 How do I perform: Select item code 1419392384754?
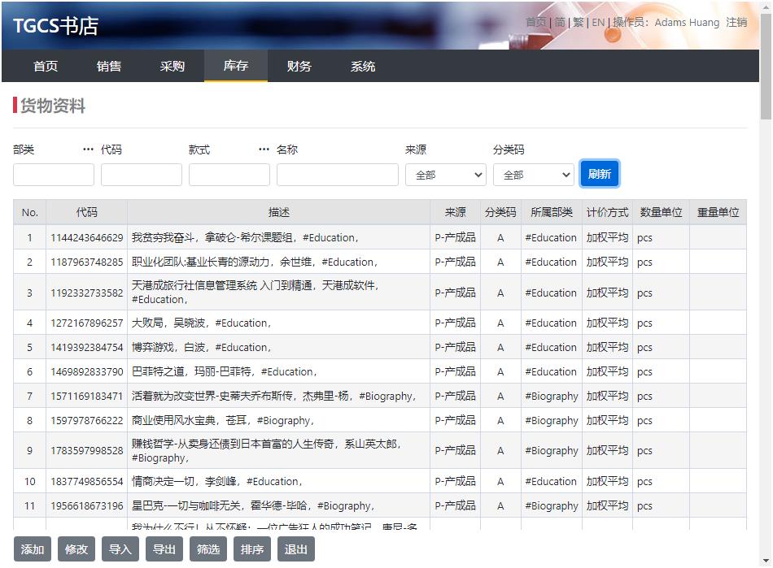point(87,348)
